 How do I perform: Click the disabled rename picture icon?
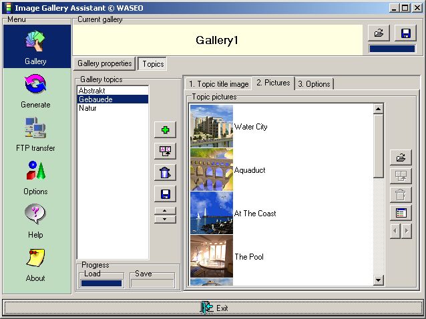pyautogui.click(x=401, y=176)
